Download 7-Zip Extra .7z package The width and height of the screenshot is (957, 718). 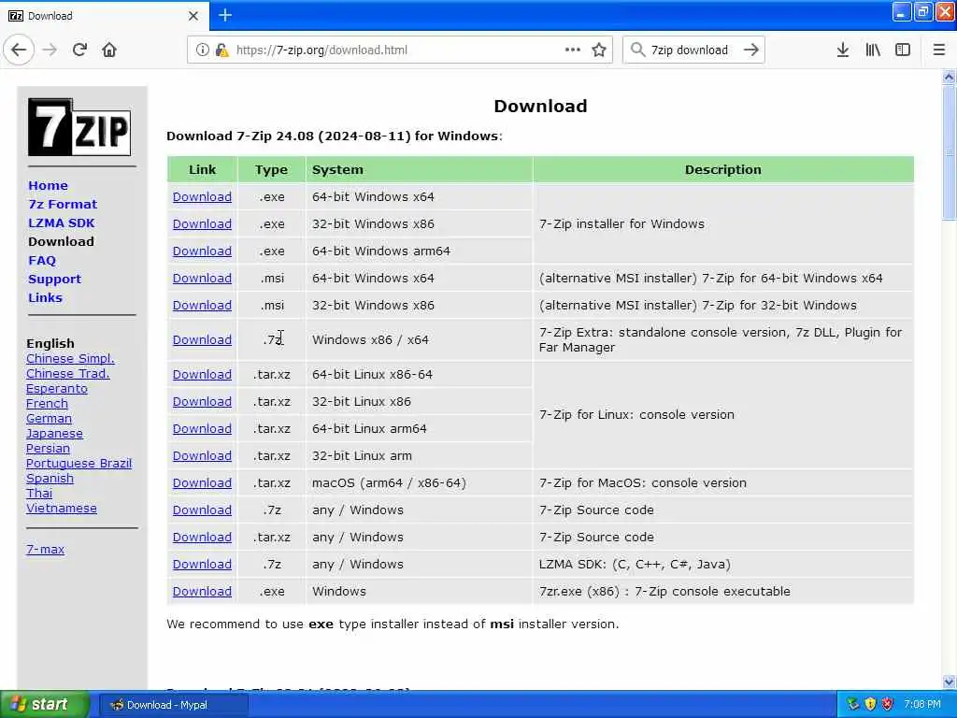pos(202,339)
